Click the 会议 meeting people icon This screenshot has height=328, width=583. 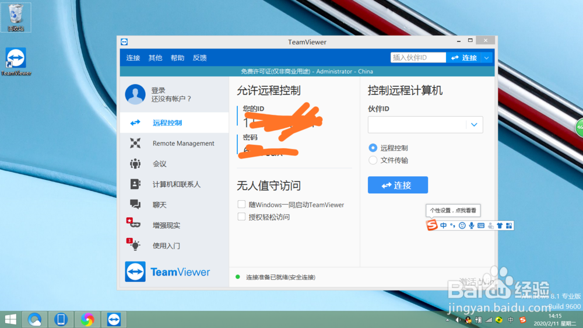[135, 163]
